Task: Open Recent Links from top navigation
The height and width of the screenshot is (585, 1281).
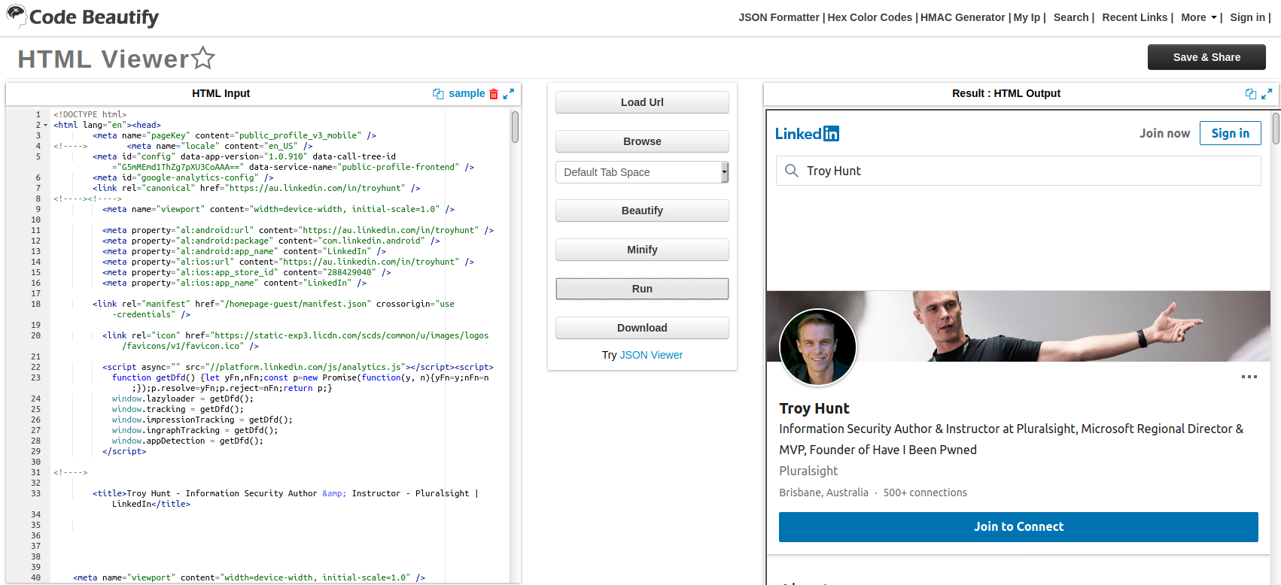Action: 1135,17
